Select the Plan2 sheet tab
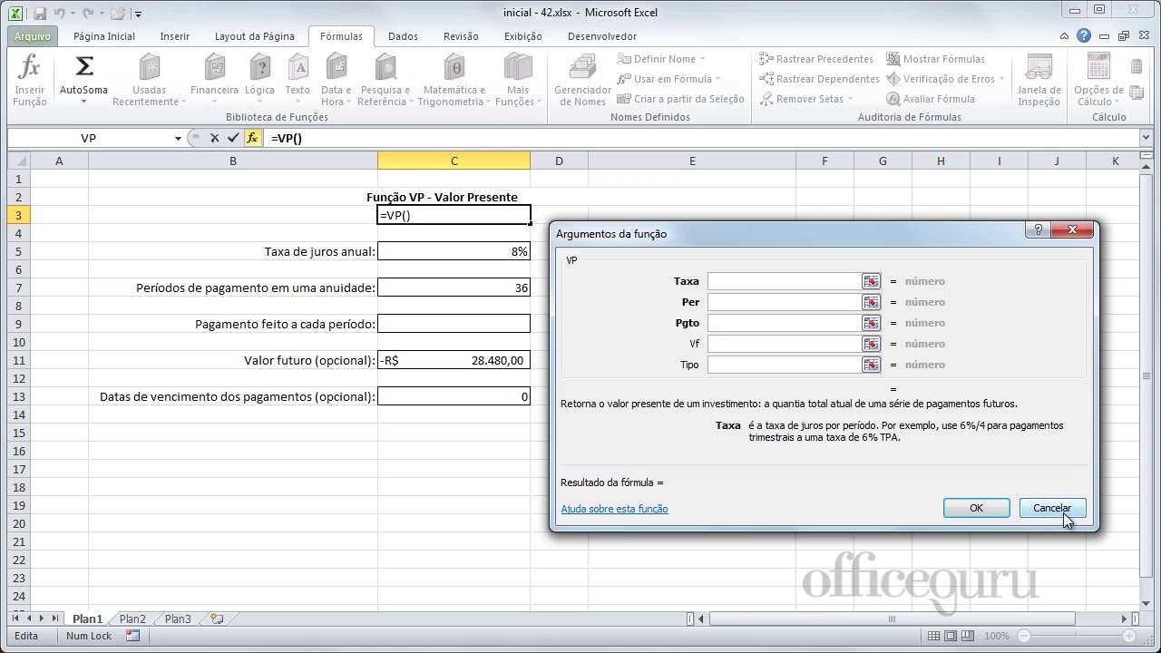This screenshot has width=1161, height=653. (132, 619)
